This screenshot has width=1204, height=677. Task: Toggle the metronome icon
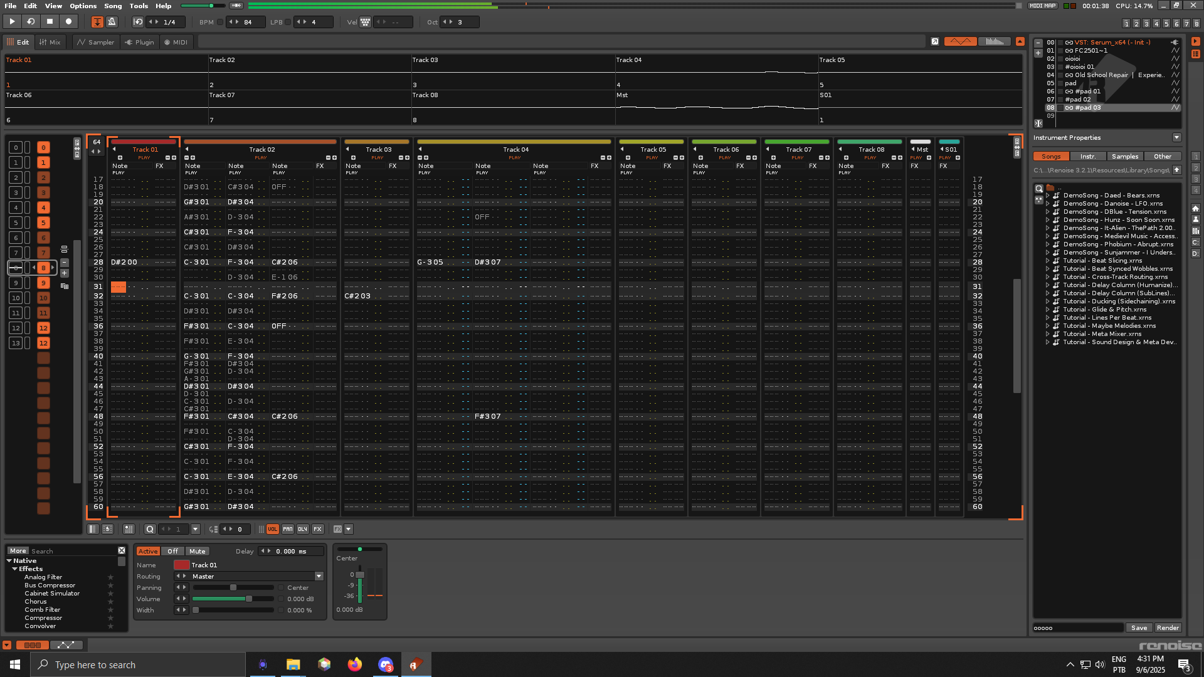112,22
